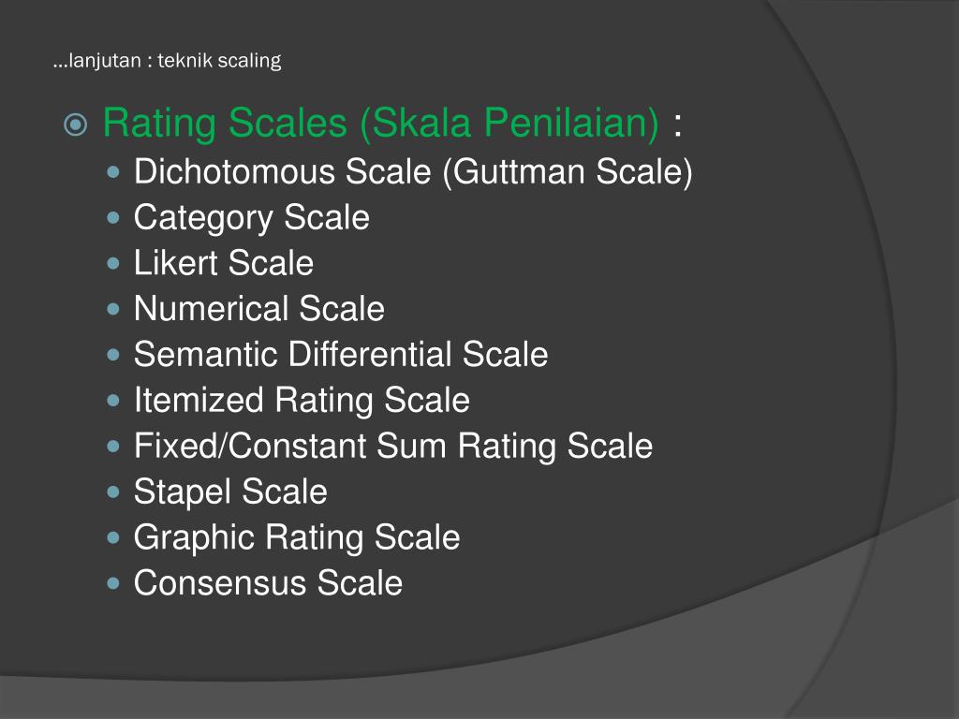Click the slide title lanjutan : teknik scaling
Viewport: 959px width, 719px height.
tap(167, 61)
